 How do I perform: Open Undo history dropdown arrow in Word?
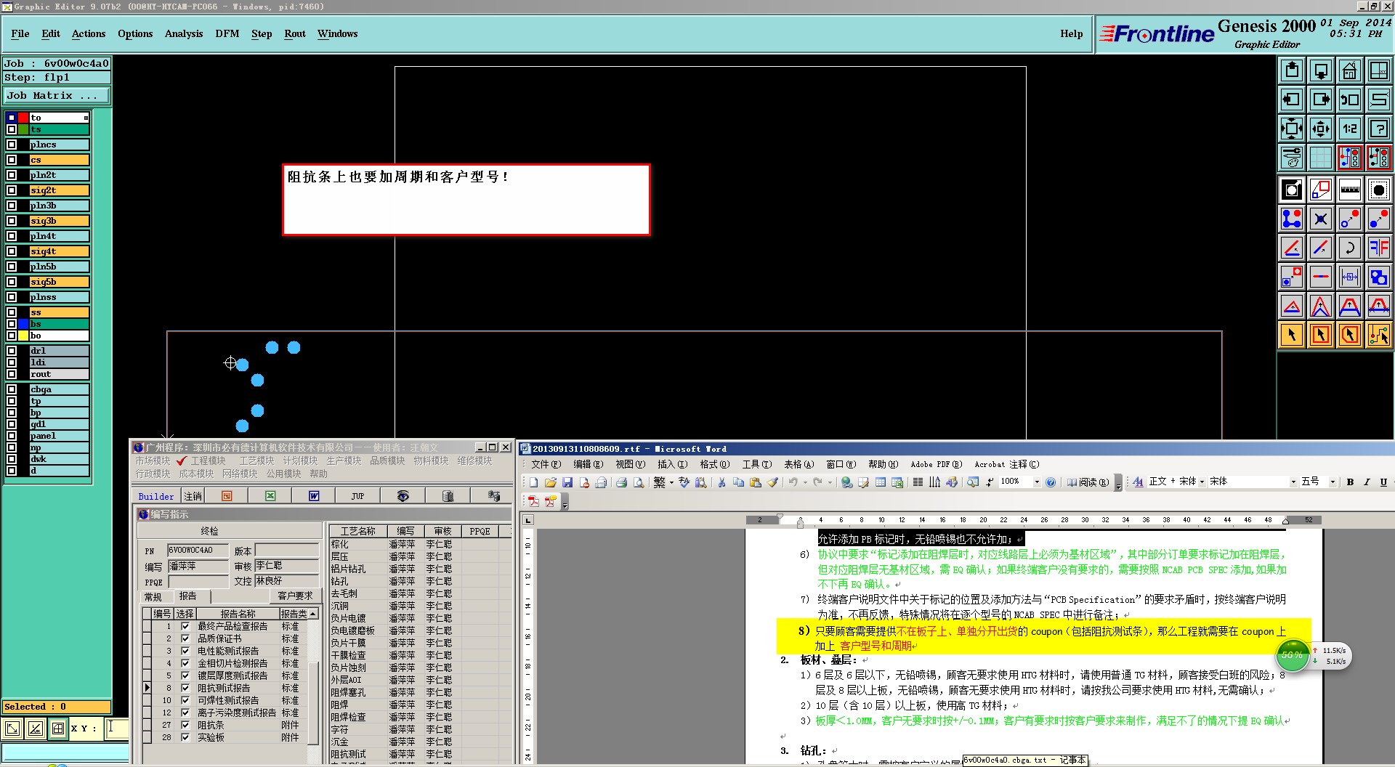(805, 482)
